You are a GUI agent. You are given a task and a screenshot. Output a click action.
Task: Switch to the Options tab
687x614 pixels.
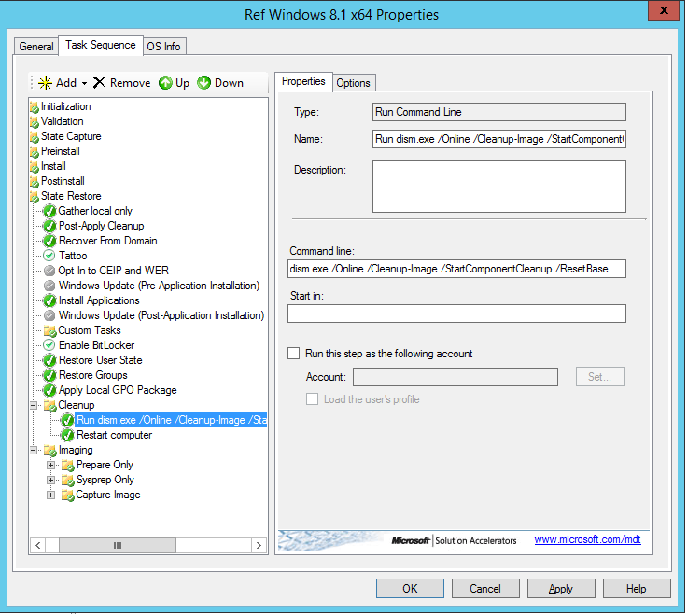353,83
